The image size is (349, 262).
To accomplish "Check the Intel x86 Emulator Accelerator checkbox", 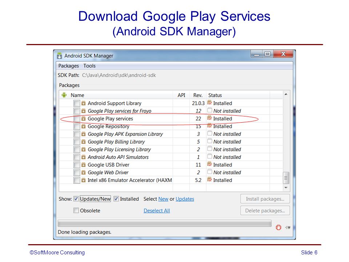I will pyautogui.click(x=77, y=180).
